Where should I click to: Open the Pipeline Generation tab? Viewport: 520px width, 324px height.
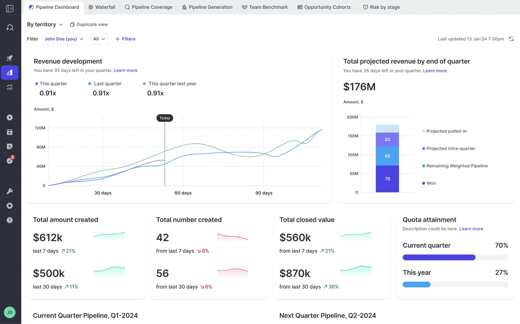pos(207,7)
